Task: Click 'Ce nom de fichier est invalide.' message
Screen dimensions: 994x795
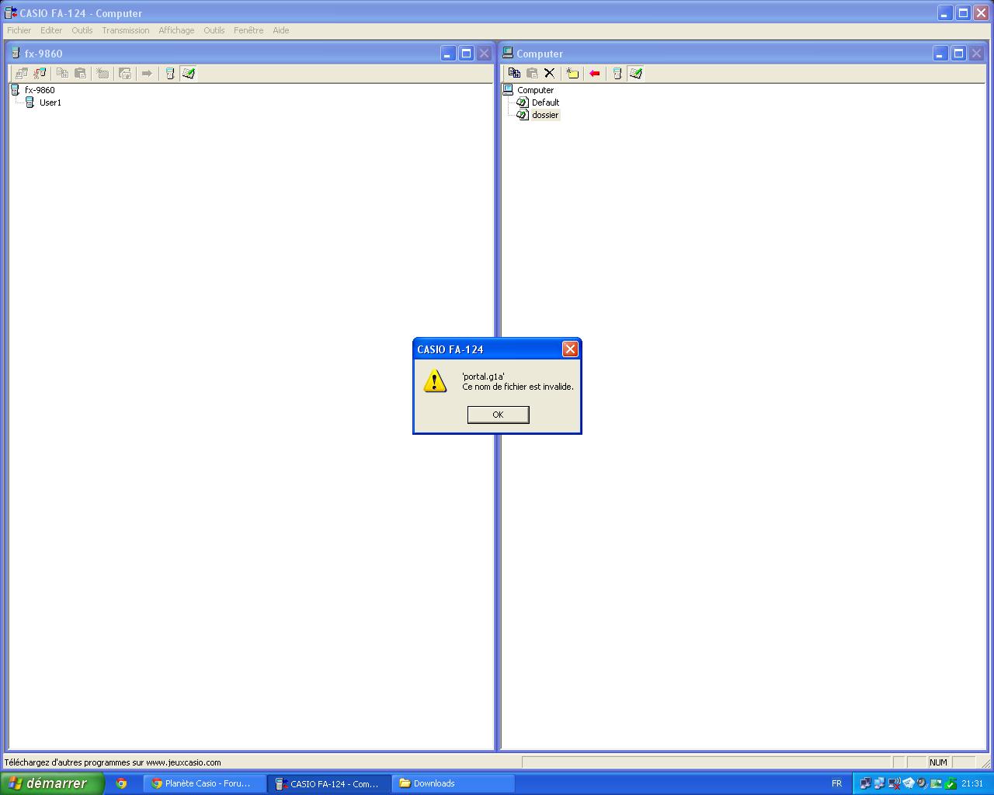Action: coord(518,387)
